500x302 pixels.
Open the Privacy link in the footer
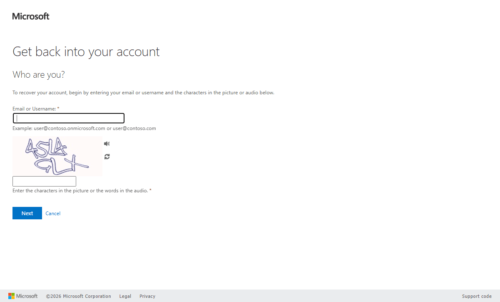(147, 296)
